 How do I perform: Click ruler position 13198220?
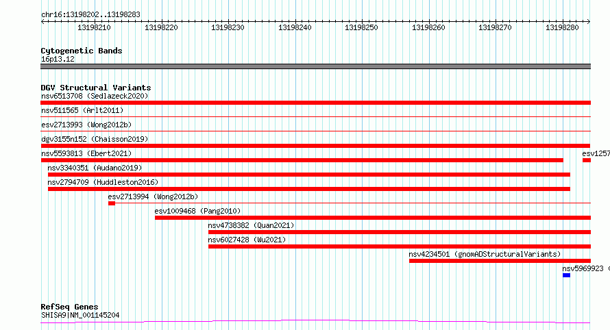(x=161, y=27)
